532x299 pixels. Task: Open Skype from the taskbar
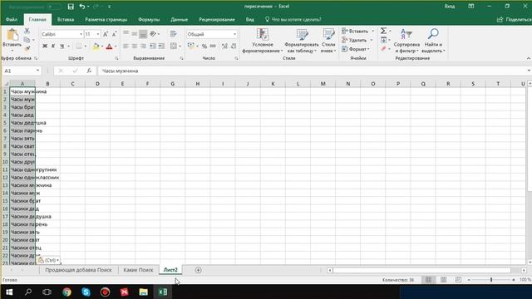[86, 292]
